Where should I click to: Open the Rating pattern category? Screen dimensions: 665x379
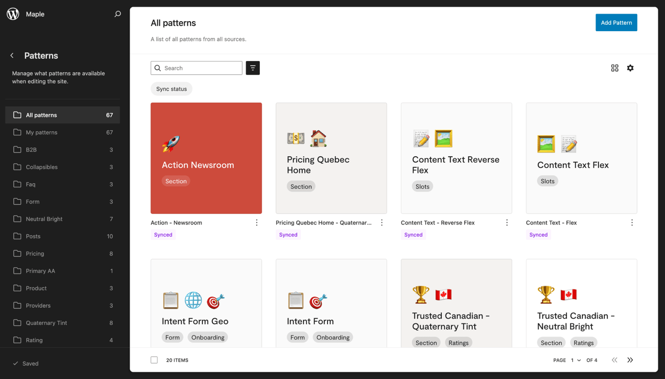pyautogui.click(x=62, y=340)
